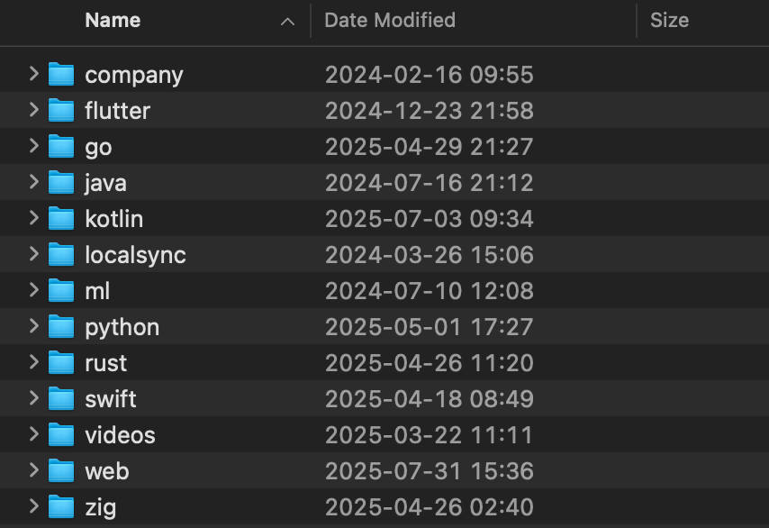Expand the localsync folder chevron
The width and height of the screenshot is (769, 528).
34,254
